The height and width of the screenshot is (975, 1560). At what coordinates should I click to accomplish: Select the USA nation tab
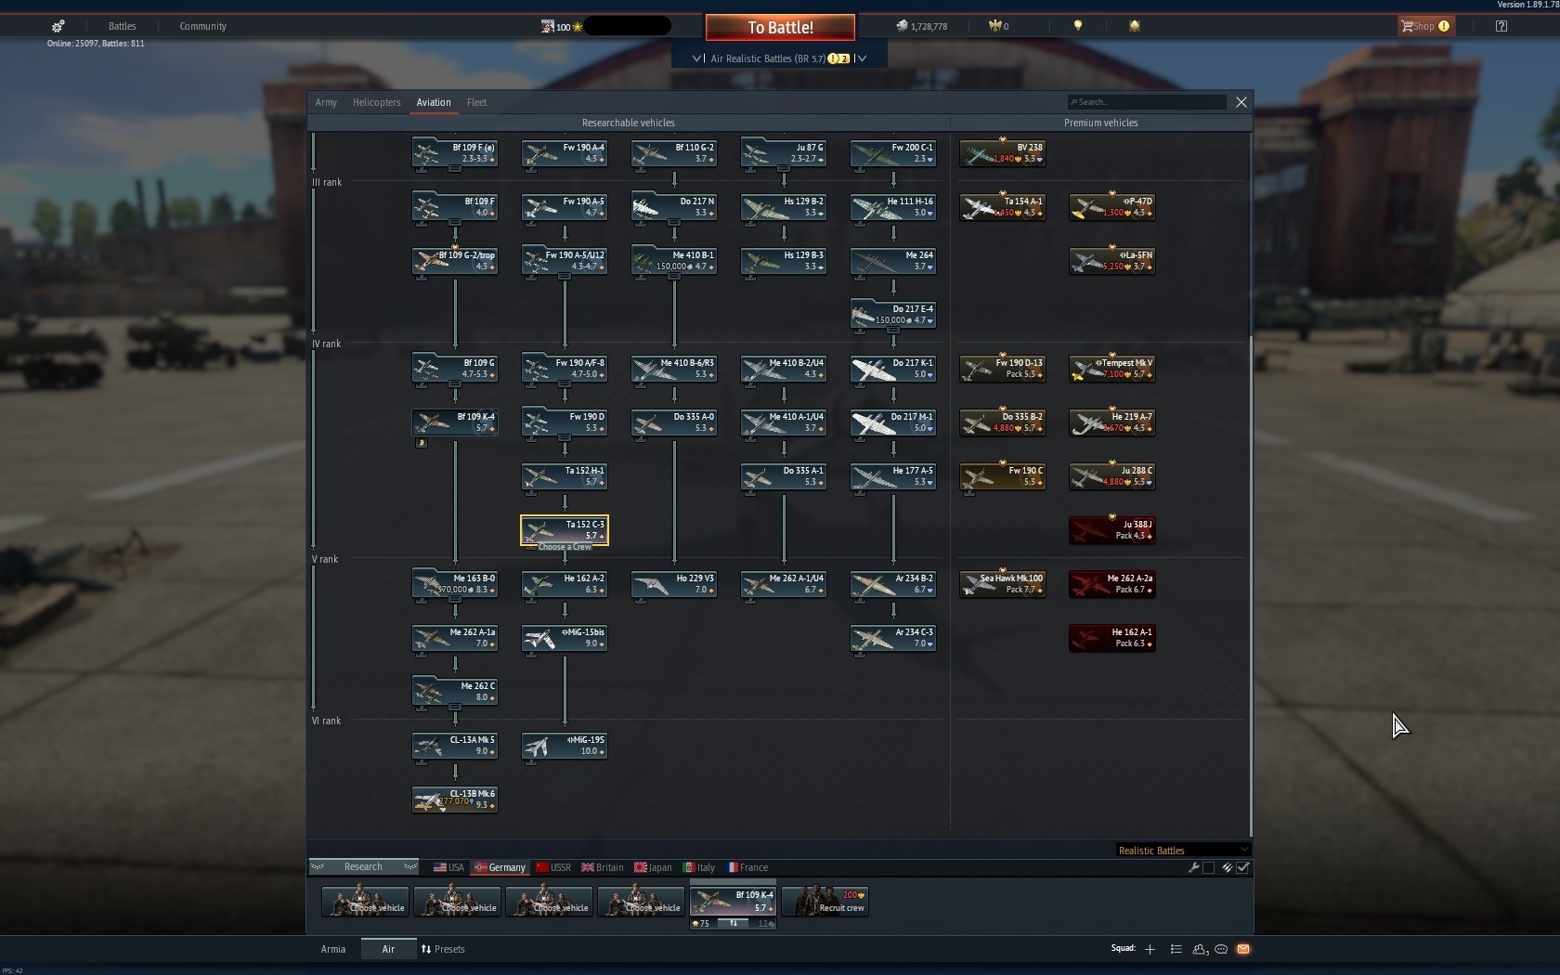[x=448, y=867]
